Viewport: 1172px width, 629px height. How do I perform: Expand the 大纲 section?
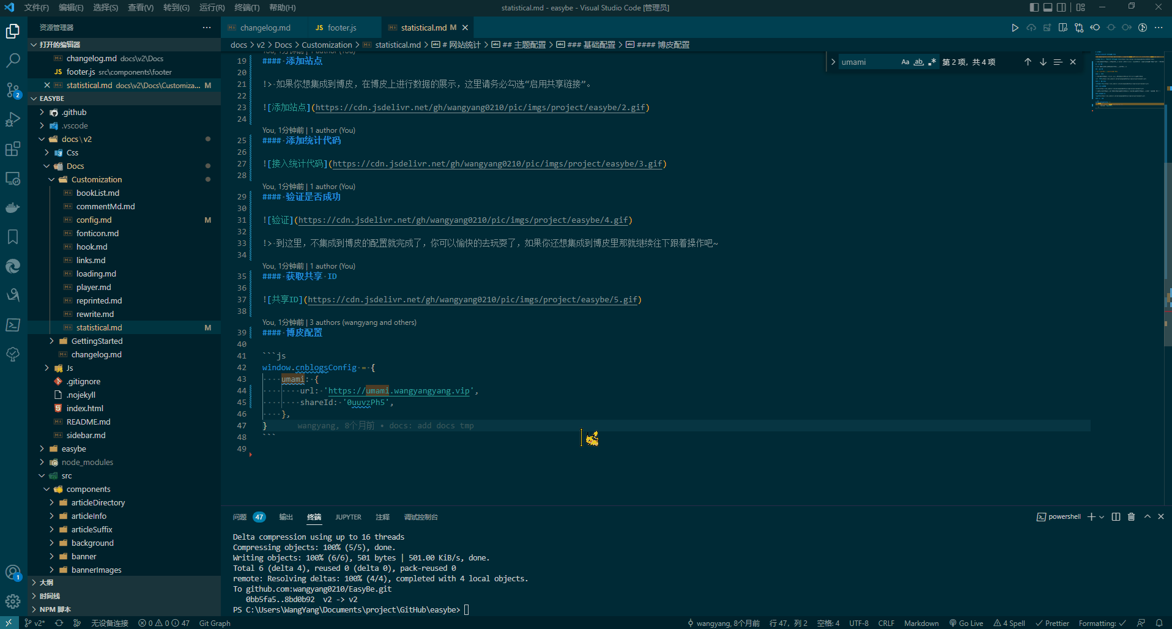(x=124, y=582)
